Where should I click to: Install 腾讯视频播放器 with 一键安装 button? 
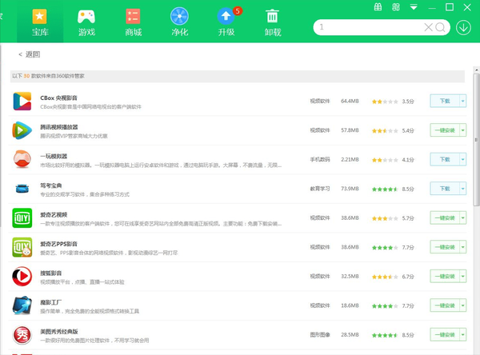(x=445, y=130)
